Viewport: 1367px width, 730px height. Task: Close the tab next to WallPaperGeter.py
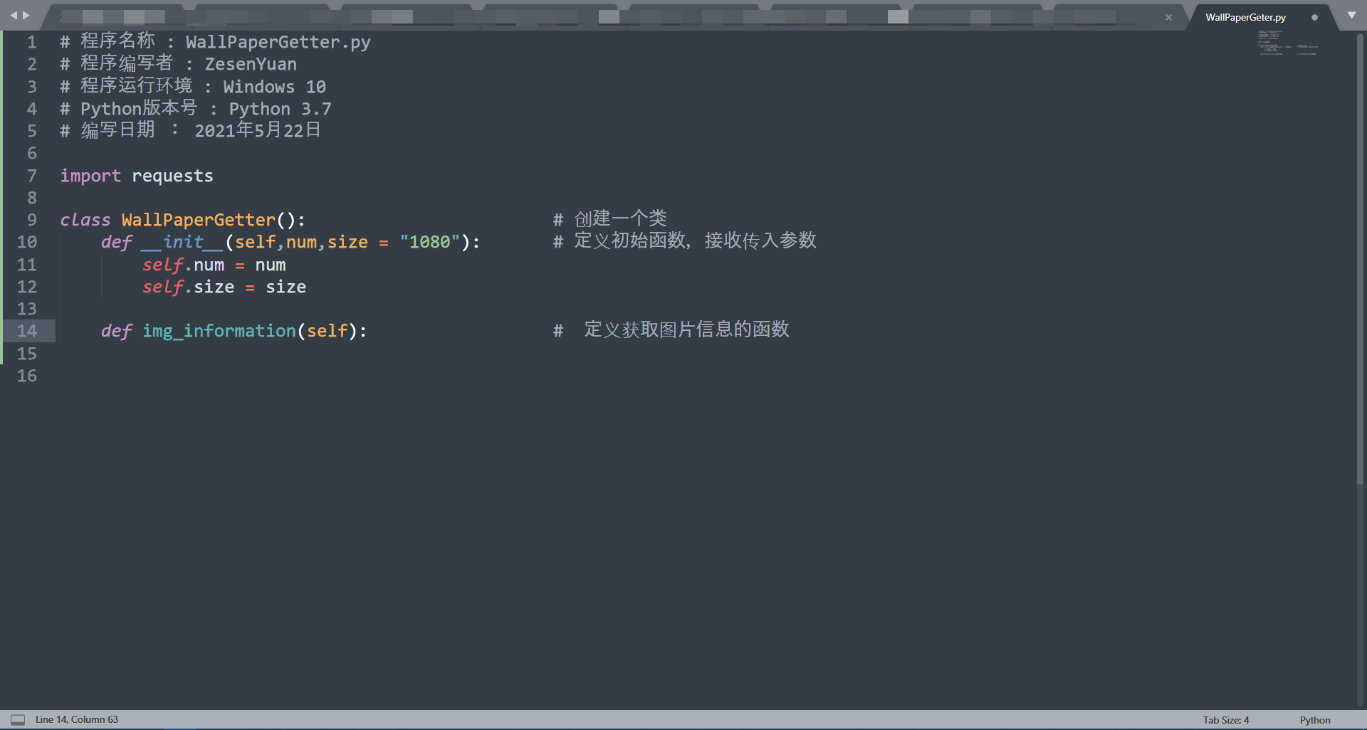click(x=1168, y=17)
